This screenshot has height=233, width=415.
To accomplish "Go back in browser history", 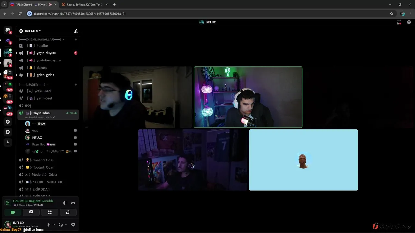I will 5,14.
